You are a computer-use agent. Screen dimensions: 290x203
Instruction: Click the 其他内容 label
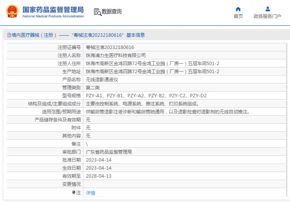coord(71,136)
